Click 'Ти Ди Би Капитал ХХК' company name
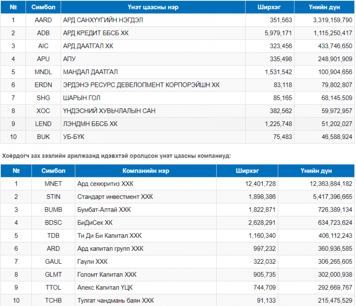 pyautogui.click(x=110, y=235)
